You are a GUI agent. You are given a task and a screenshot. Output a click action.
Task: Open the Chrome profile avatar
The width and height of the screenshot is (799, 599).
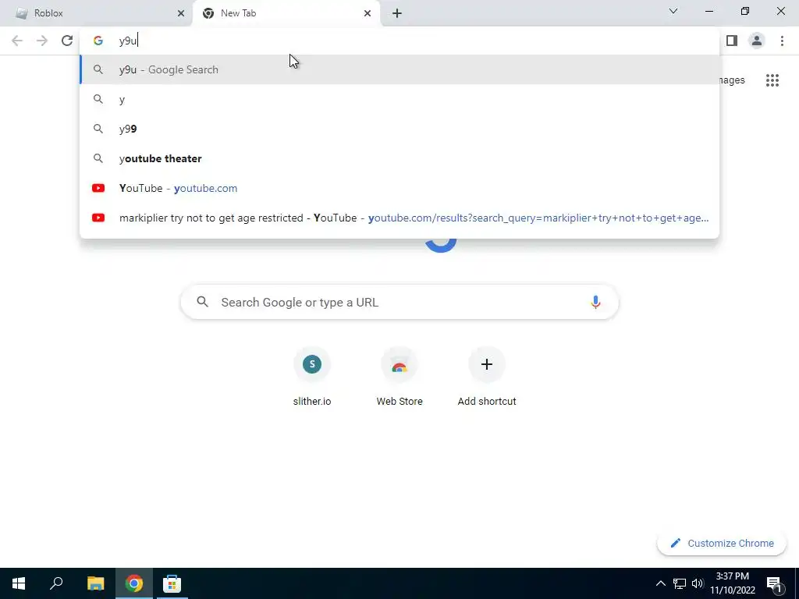[757, 41]
